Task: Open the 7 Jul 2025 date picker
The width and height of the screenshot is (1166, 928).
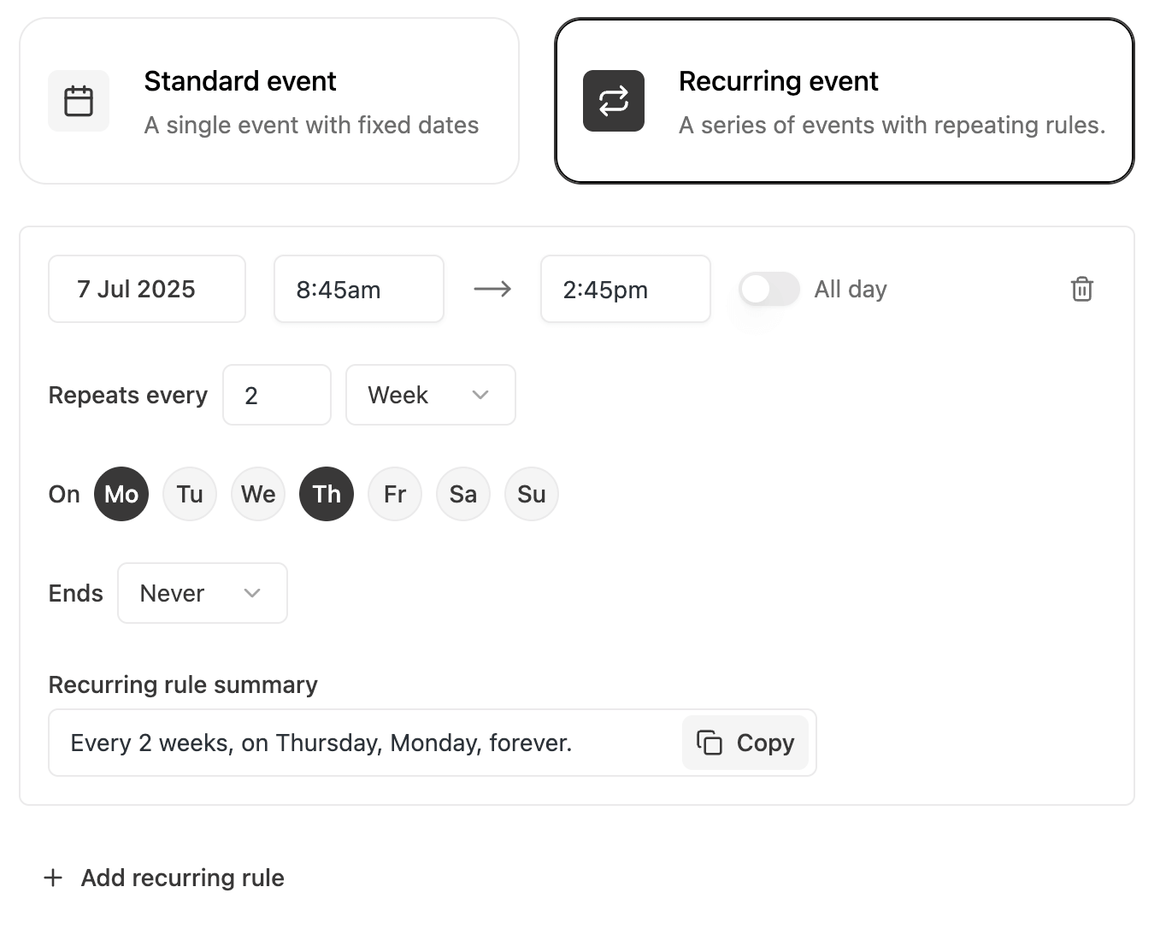Action: (x=146, y=289)
